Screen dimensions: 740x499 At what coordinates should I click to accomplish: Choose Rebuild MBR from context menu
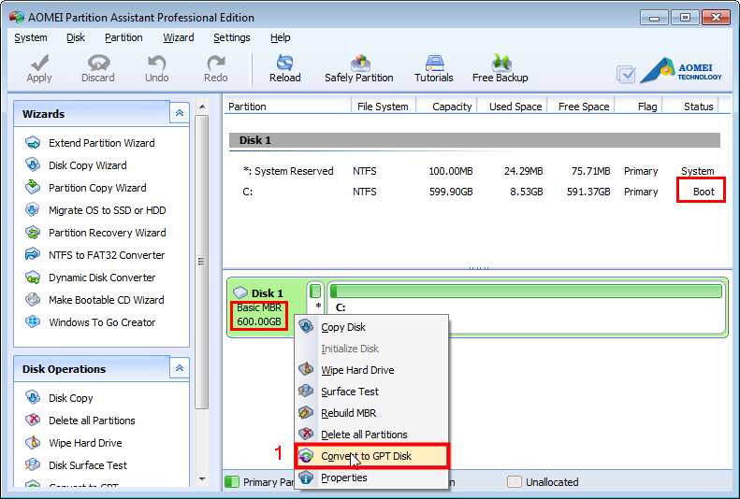coord(348,413)
